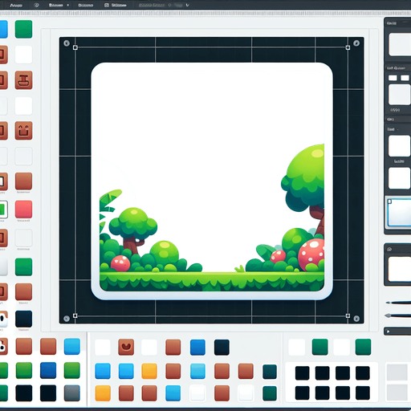Expand the small arrow beside the second top menu
The width and height of the screenshot is (411, 411).
click(x=68, y=5)
